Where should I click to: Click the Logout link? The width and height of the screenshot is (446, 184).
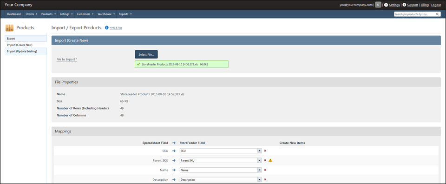click(x=436, y=5)
